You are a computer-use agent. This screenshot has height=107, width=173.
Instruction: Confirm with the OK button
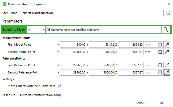click(162, 103)
